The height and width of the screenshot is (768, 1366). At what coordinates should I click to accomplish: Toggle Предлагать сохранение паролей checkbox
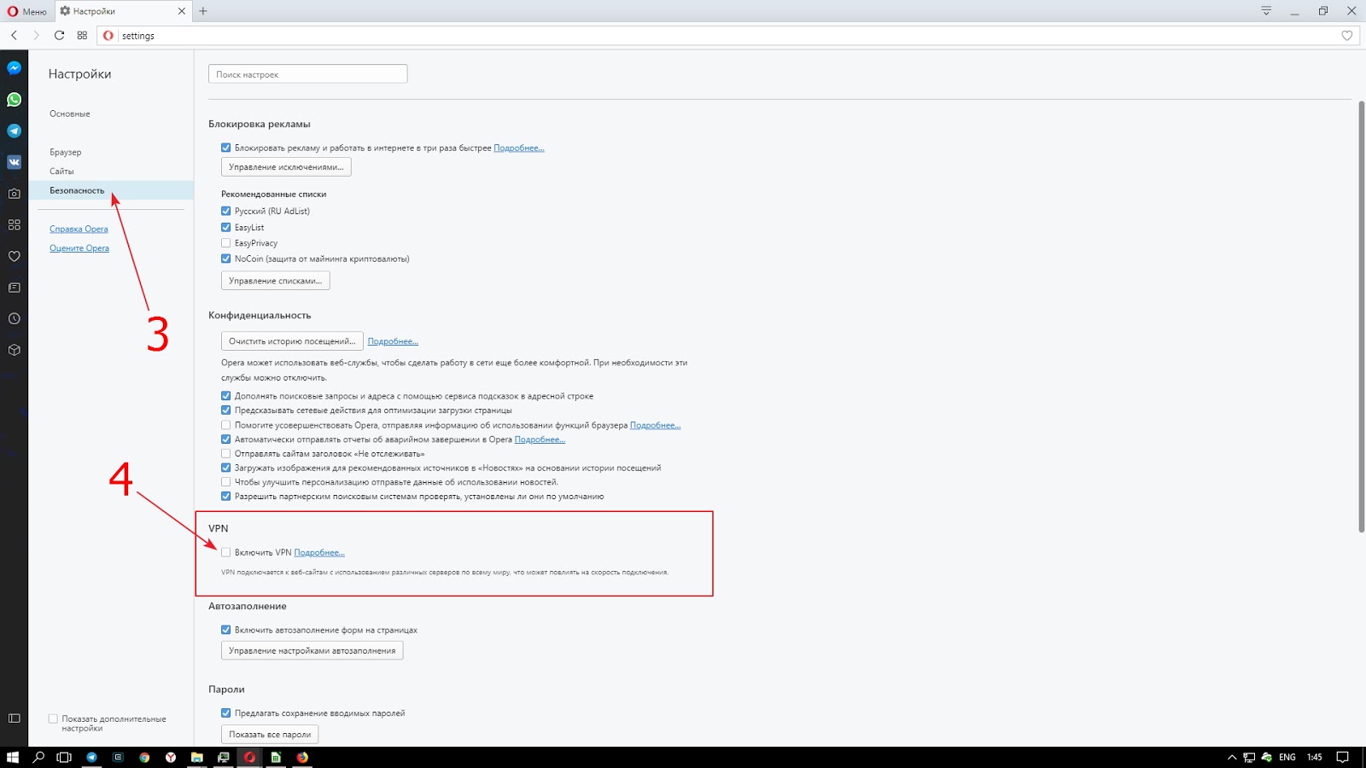click(x=226, y=713)
